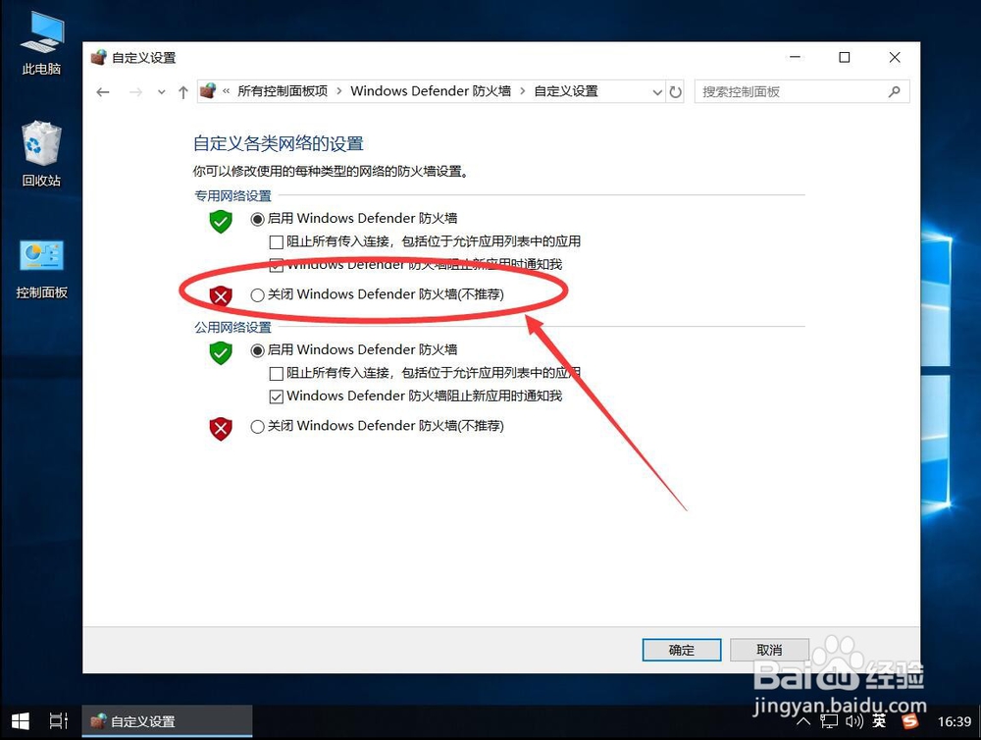The width and height of the screenshot is (981, 740).
Task: Confirm settings with 确定 button
Action: 682,650
